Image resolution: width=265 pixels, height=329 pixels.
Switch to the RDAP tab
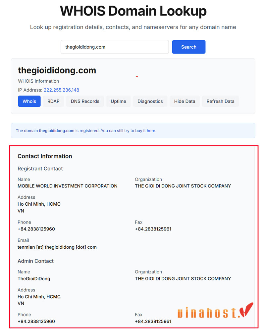pos(53,101)
